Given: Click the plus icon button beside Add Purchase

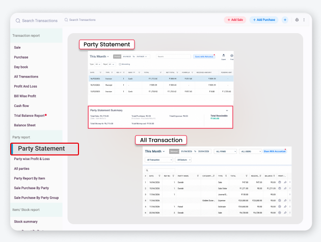Looking at the screenshot, I should click(x=285, y=20).
